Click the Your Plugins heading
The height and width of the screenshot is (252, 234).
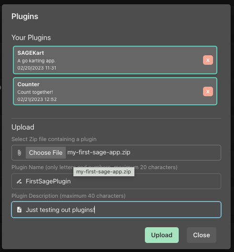pos(31,38)
